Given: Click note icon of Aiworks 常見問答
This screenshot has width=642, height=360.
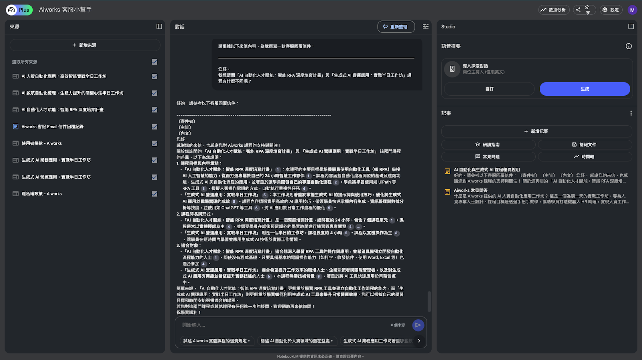Looking at the screenshot, I should pyautogui.click(x=447, y=192).
